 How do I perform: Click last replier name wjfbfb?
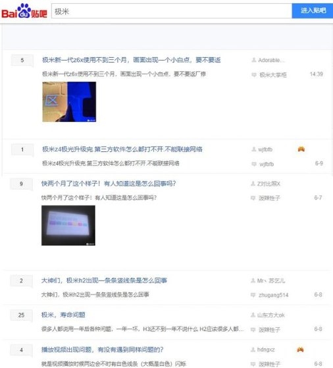tap(267, 164)
